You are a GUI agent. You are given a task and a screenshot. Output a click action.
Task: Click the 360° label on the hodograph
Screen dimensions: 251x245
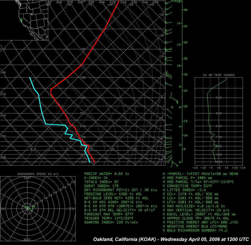tap(27, 239)
